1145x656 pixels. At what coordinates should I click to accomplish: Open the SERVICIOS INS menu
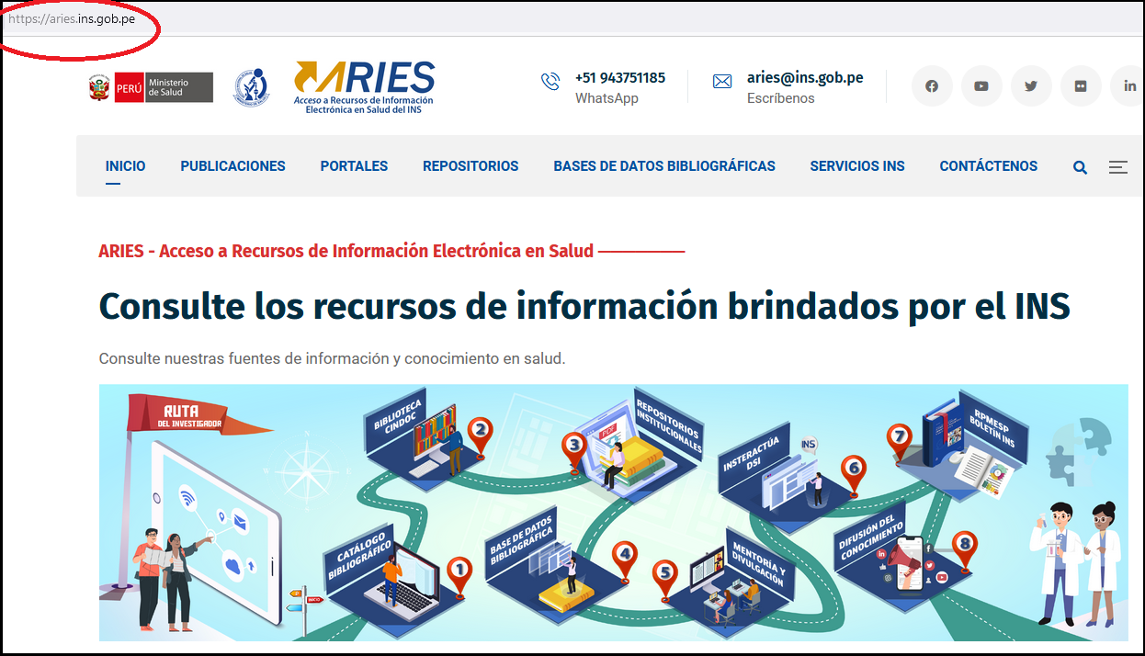pyautogui.click(x=857, y=166)
